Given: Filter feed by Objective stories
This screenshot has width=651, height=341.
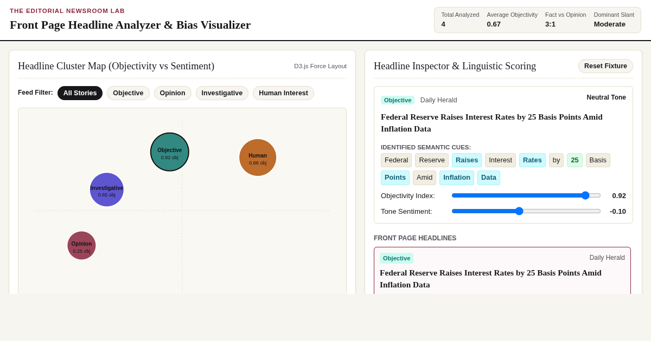Looking at the screenshot, I should tap(128, 93).
